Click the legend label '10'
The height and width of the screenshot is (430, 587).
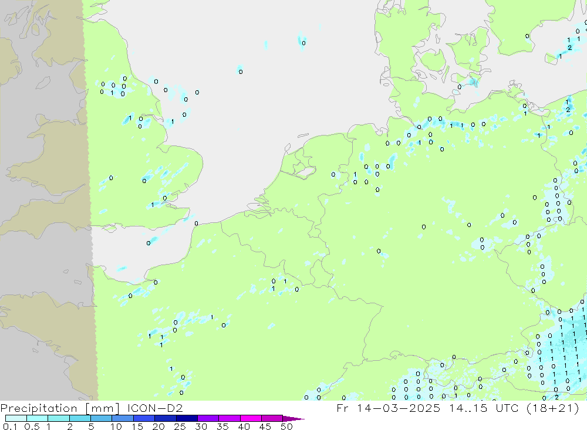coord(116,426)
